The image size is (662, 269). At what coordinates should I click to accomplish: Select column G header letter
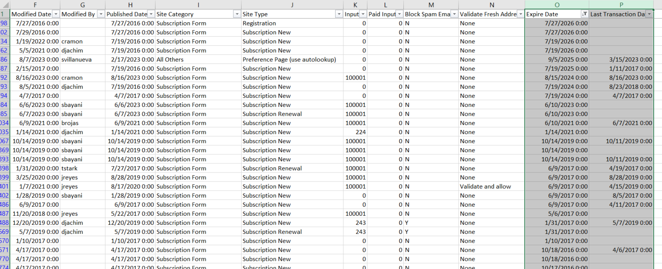(83, 5)
